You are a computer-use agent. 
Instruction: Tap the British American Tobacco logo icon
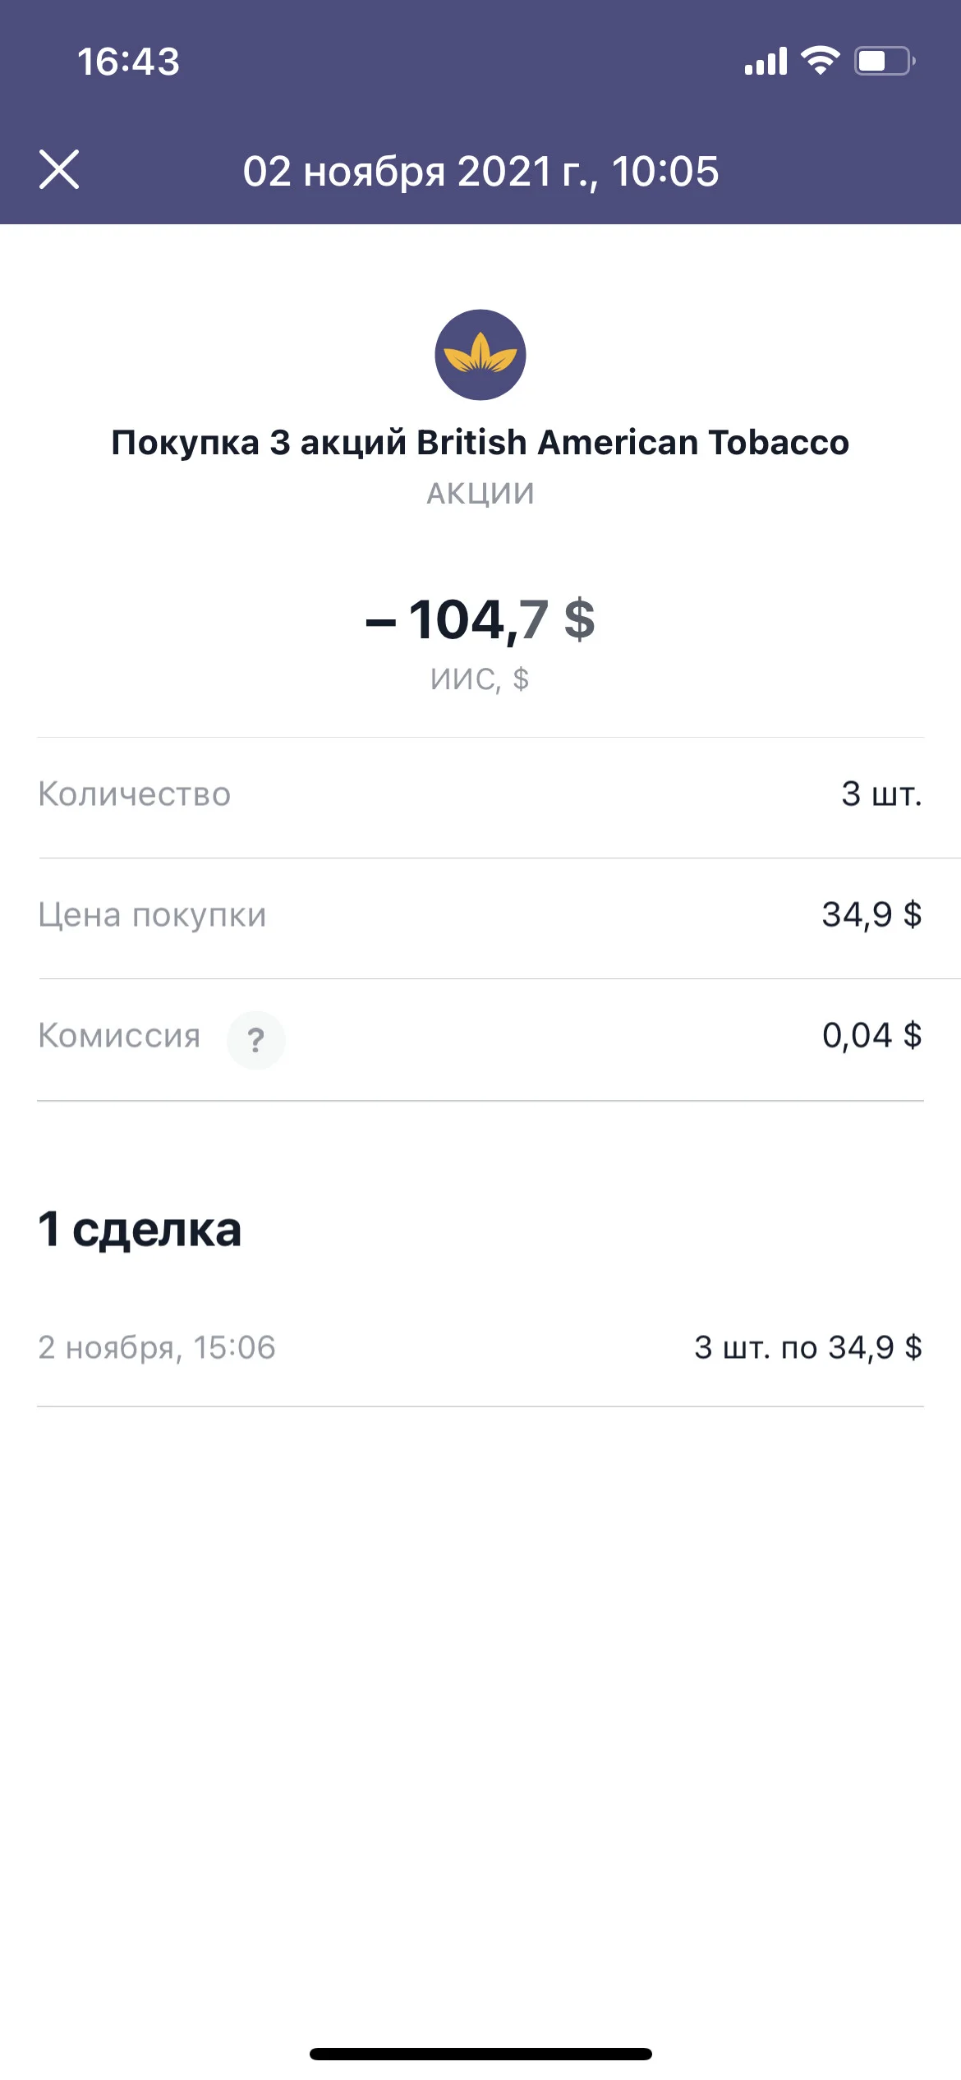click(480, 355)
